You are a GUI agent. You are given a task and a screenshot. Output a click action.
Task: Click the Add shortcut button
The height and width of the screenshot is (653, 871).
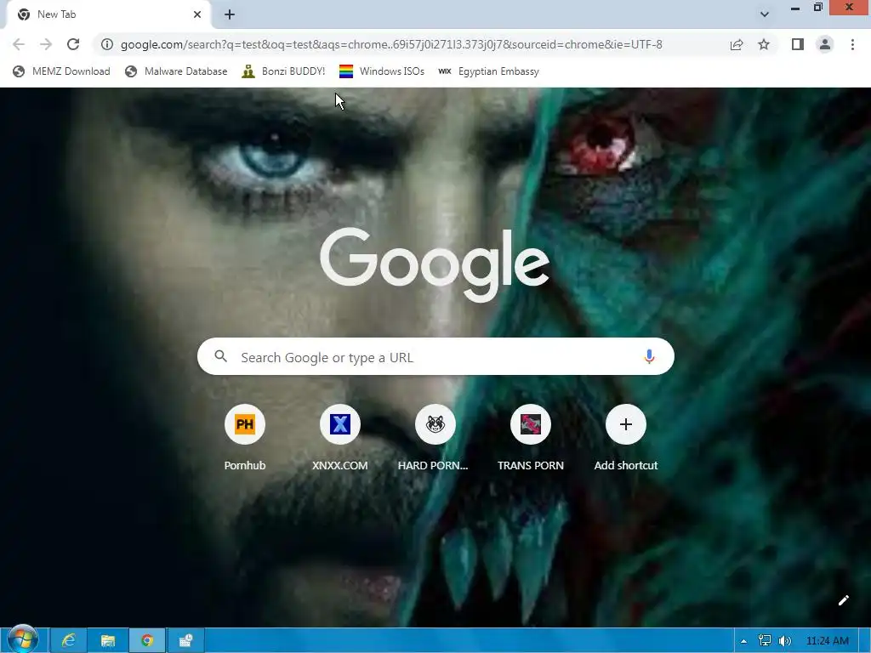[x=625, y=438]
